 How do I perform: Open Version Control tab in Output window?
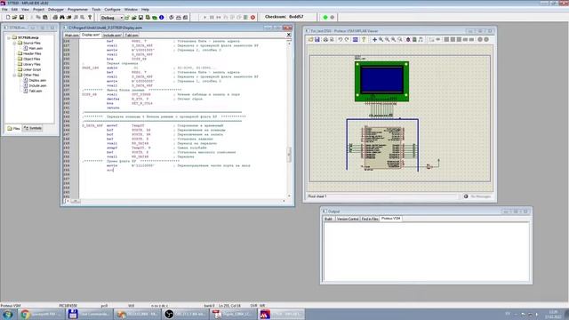(348, 219)
